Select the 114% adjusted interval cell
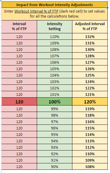Image resolution: width=110 pixels, height=173 pixels. point(90,134)
